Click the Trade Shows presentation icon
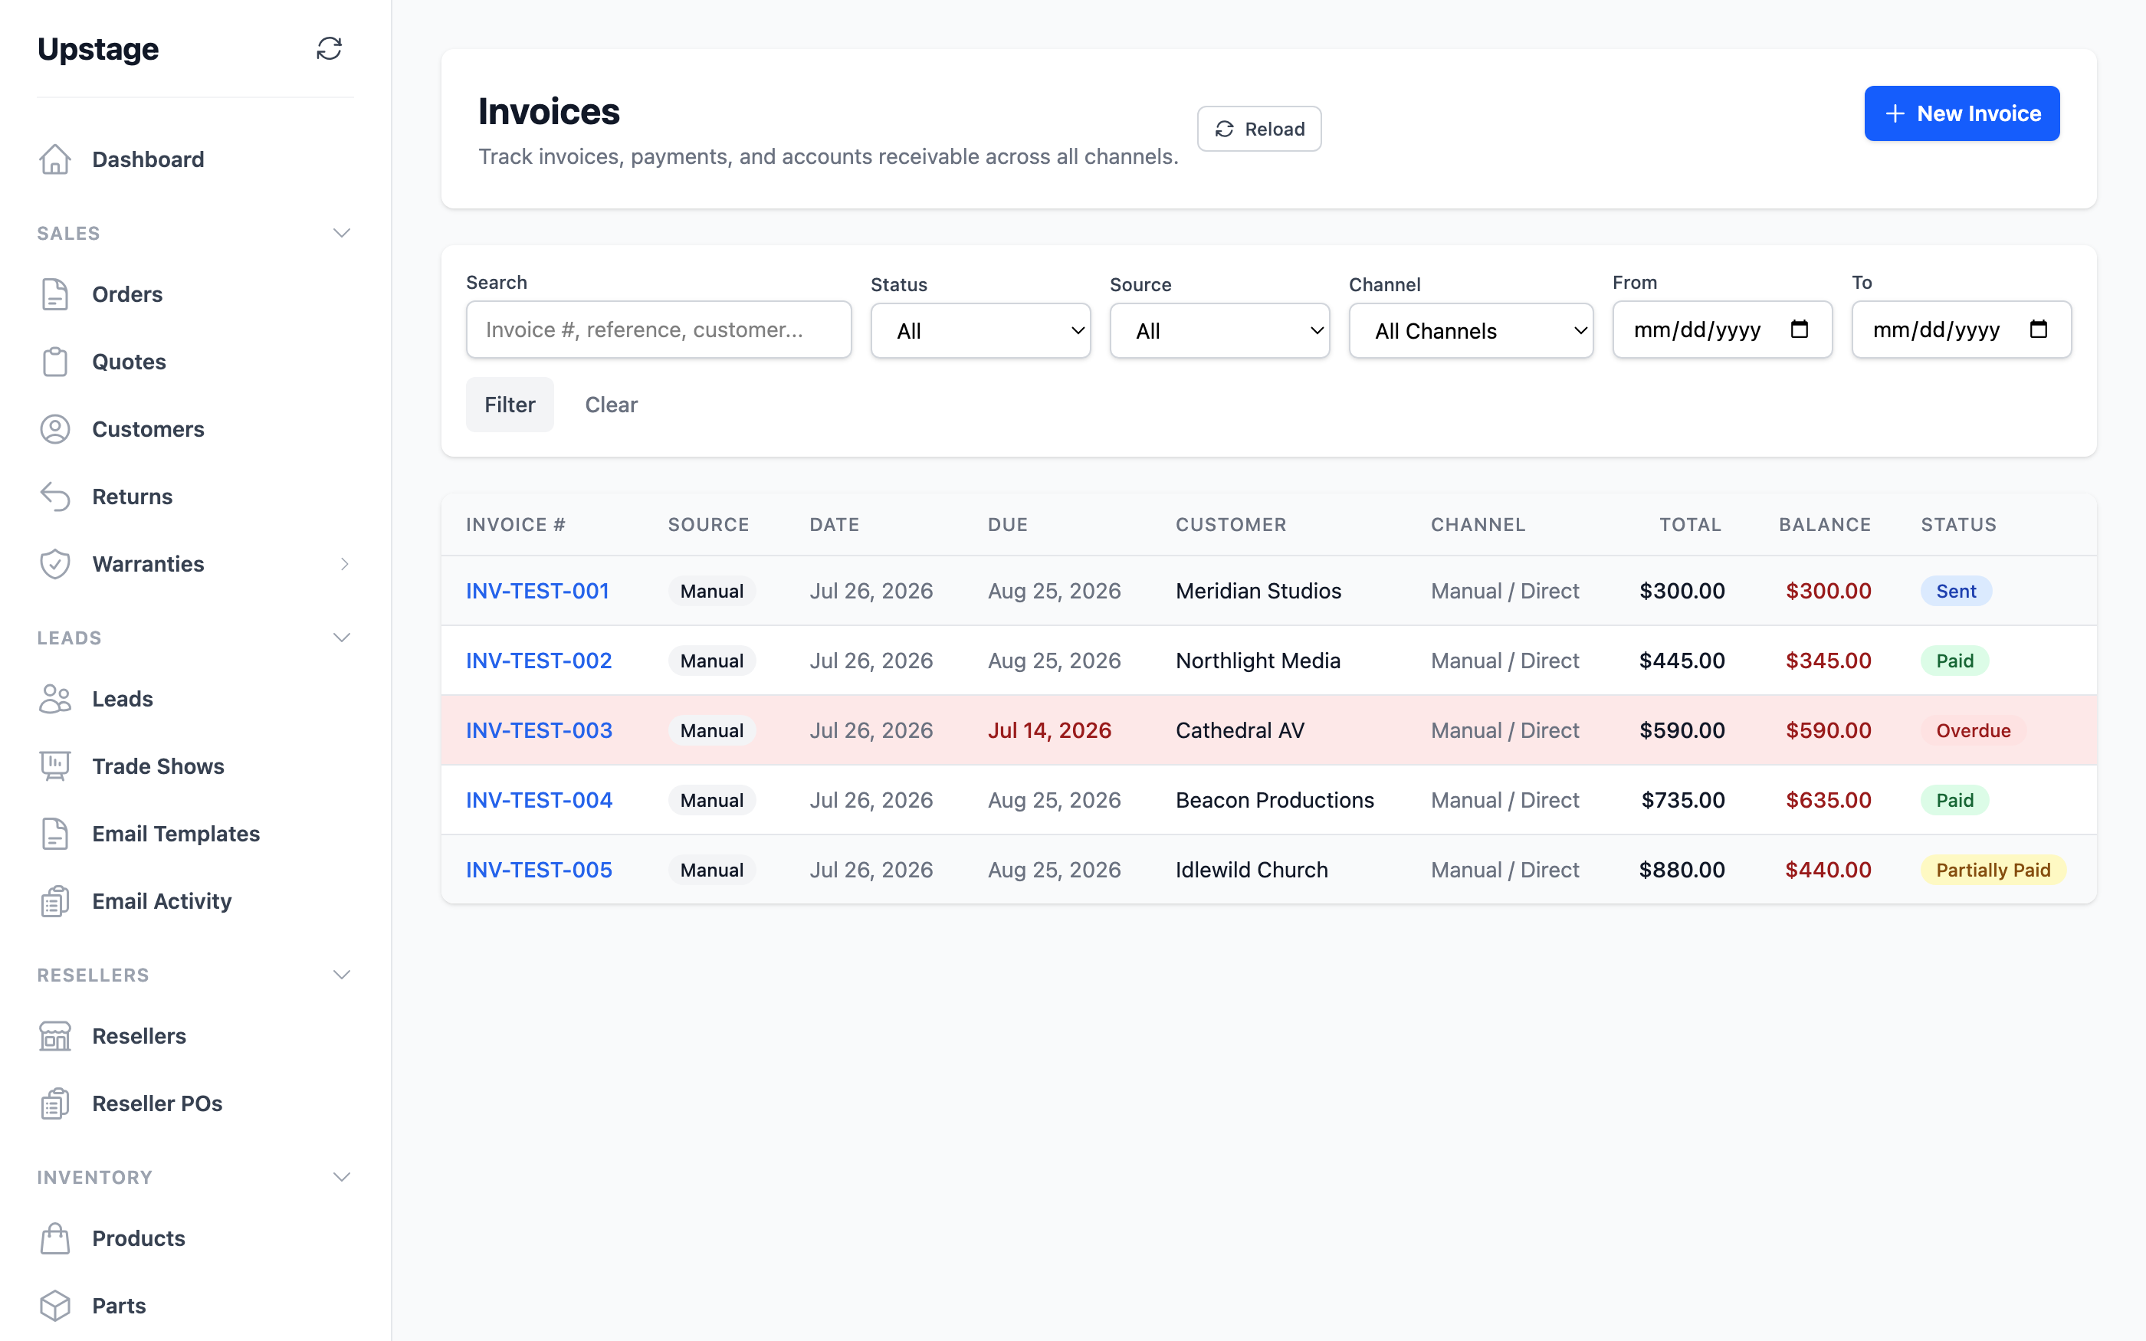The height and width of the screenshot is (1341, 2146). point(55,766)
